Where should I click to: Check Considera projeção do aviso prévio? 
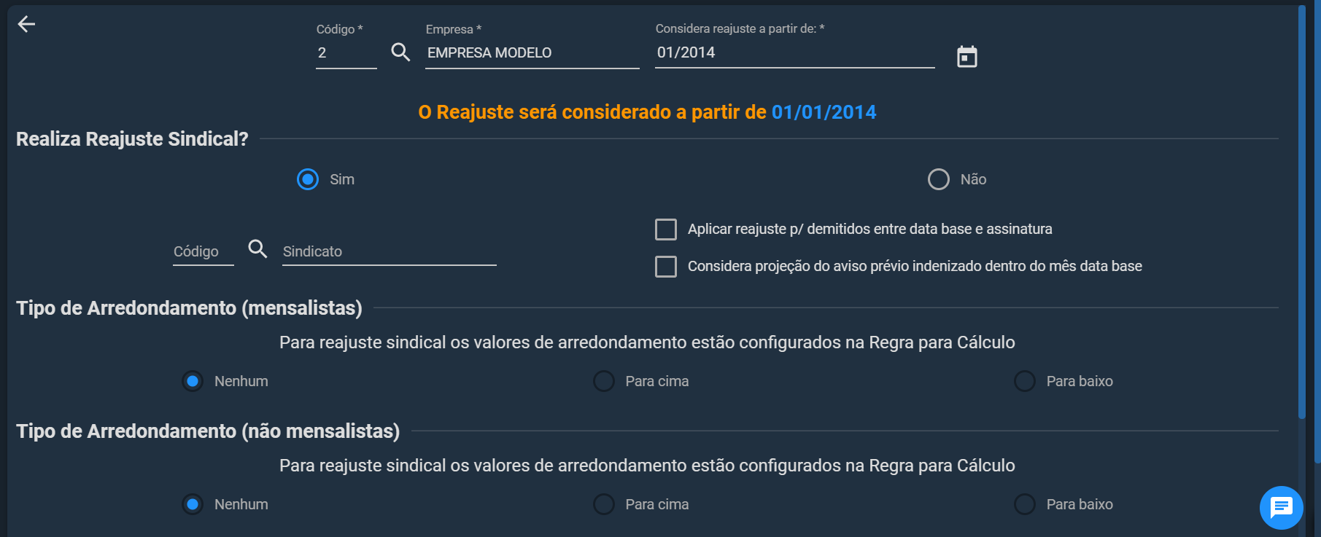click(x=666, y=267)
